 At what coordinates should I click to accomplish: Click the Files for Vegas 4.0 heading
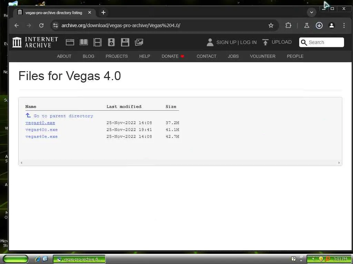(x=70, y=76)
